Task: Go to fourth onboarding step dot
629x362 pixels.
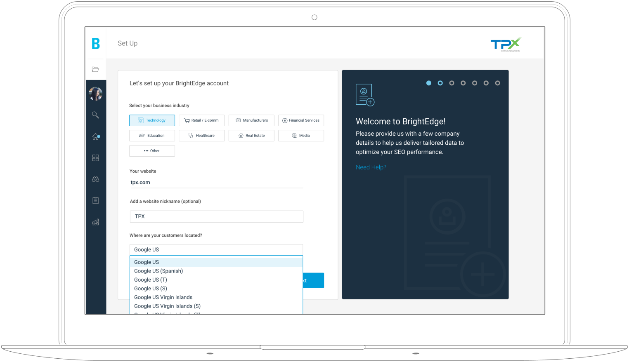Action: tap(463, 83)
